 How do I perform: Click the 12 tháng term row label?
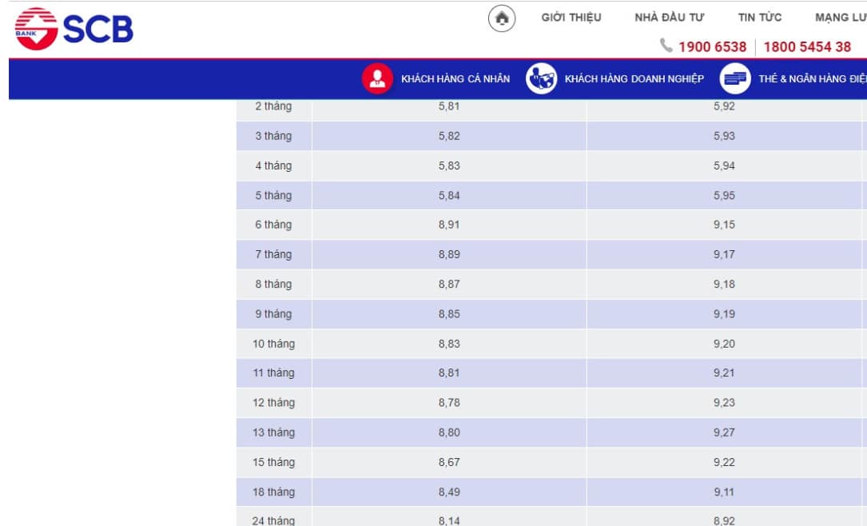(273, 403)
